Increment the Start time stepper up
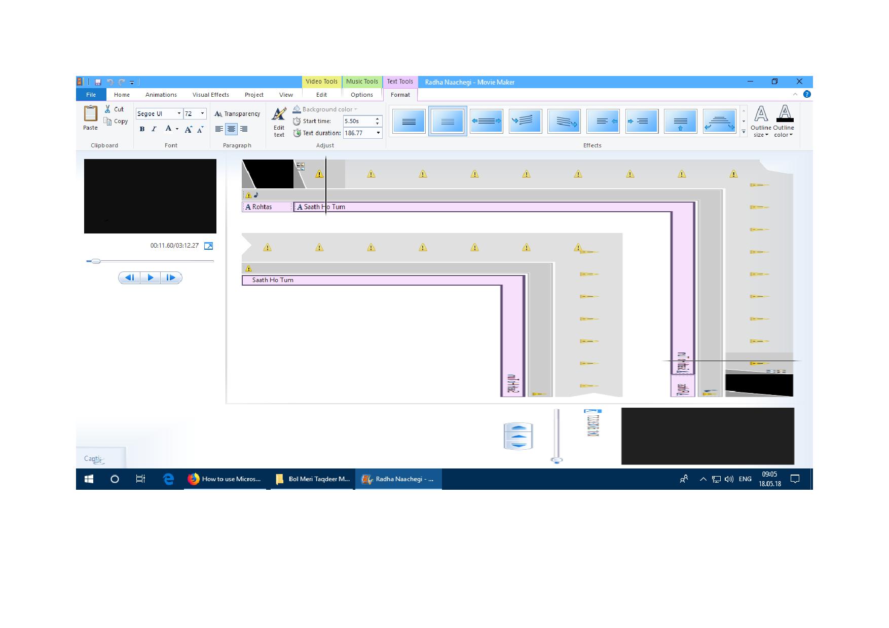The height and width of the screenshot is (628, 889). 378,119
